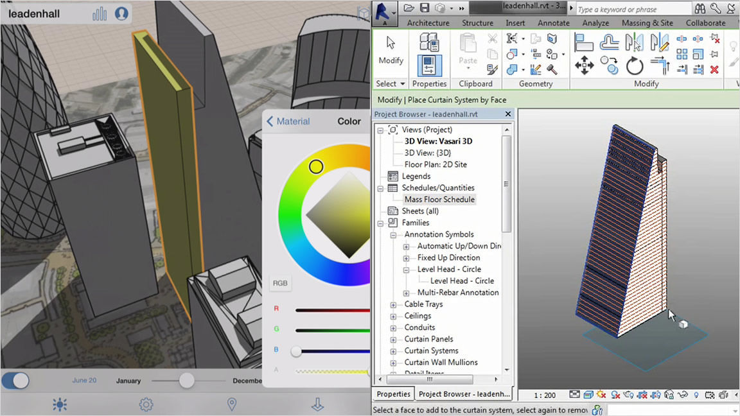
Task: Click Save in the Quick Access Toolbar
Action: [425, 8]
